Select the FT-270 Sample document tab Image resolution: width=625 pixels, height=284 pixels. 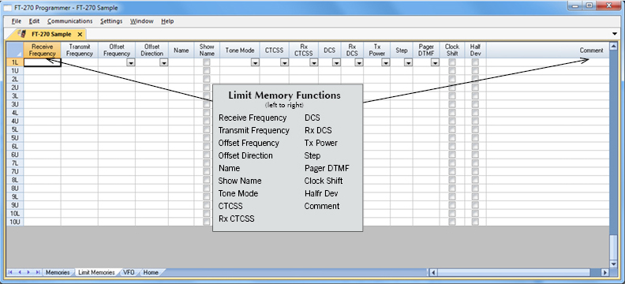[x=51, y=34]
